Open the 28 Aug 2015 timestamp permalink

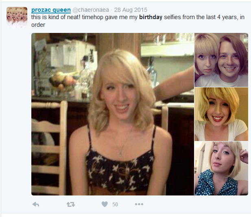(131, 10)
